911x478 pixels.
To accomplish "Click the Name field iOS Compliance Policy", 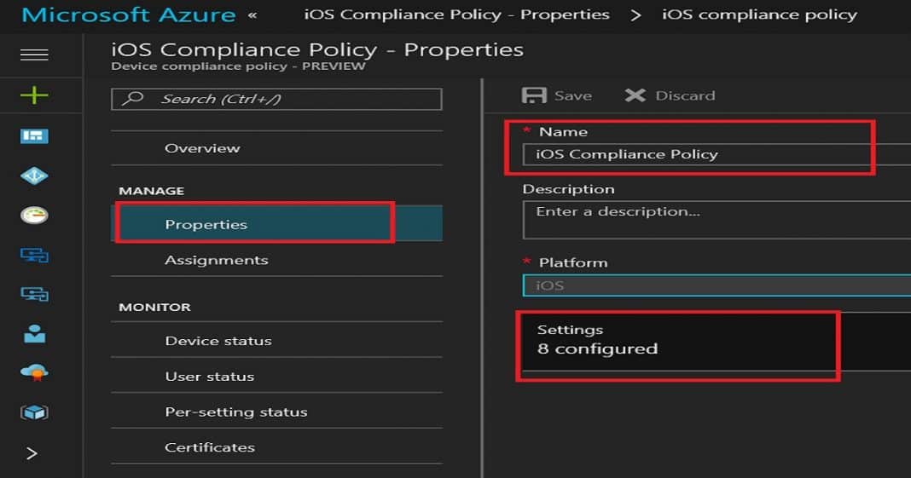I will (x=717, y=154).
